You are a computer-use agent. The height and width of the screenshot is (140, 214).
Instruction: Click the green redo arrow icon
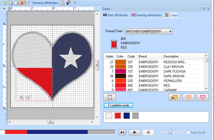[5, 2]
